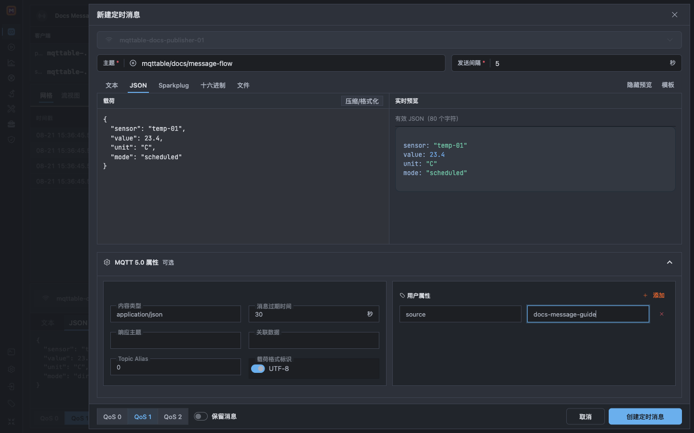The width and height of the screenshot is (694, 433).
Task: Select QoS 1 in the dialog footer
Action: pyautogui.click(x=143, y=417)
